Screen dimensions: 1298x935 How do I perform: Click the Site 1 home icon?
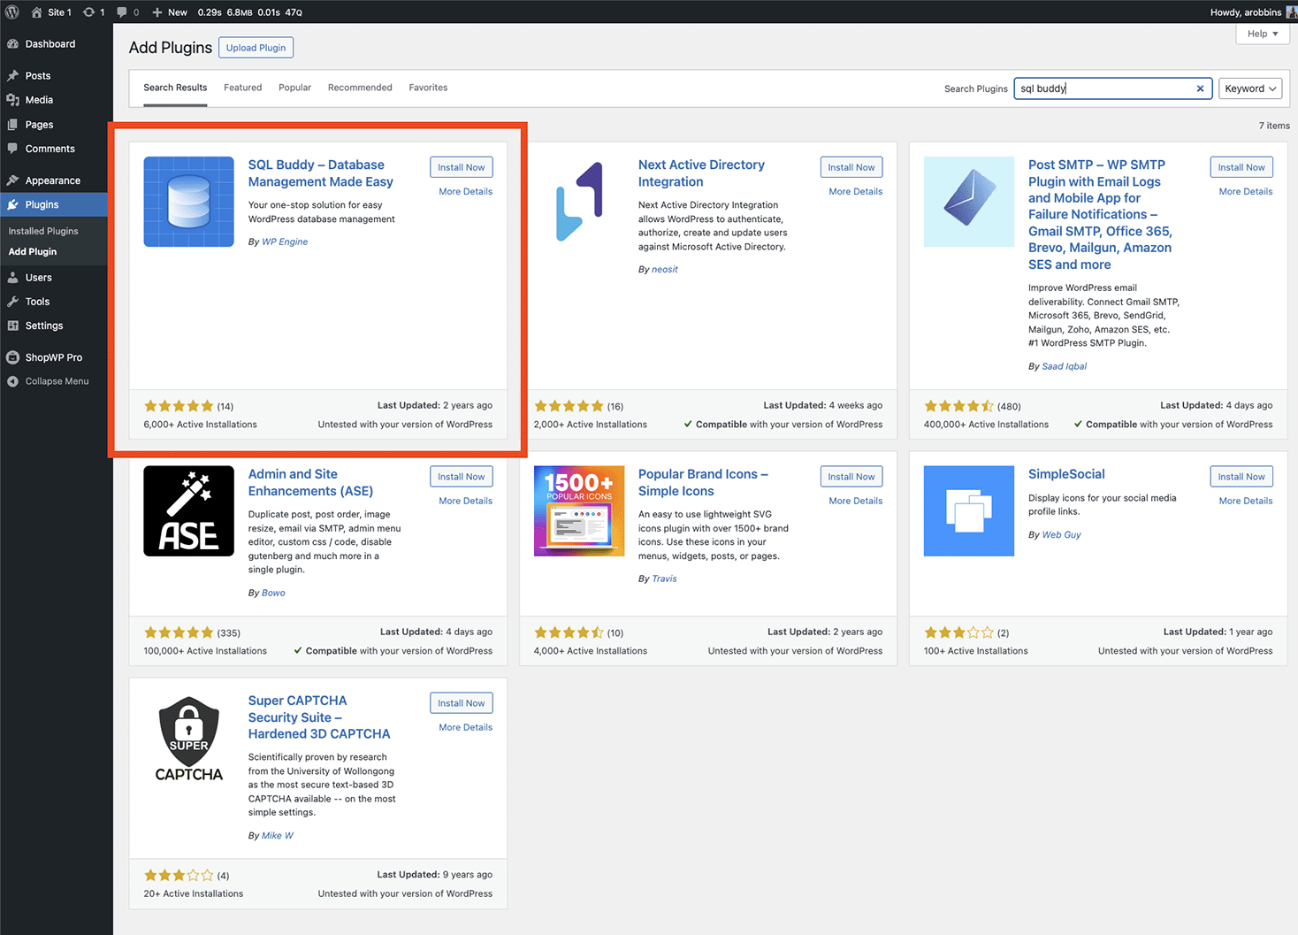coord(36,12)
